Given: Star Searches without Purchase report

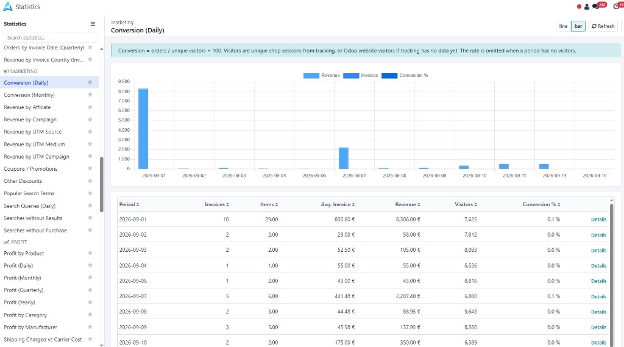Looking at the screenshot, I should pos(90,230).
